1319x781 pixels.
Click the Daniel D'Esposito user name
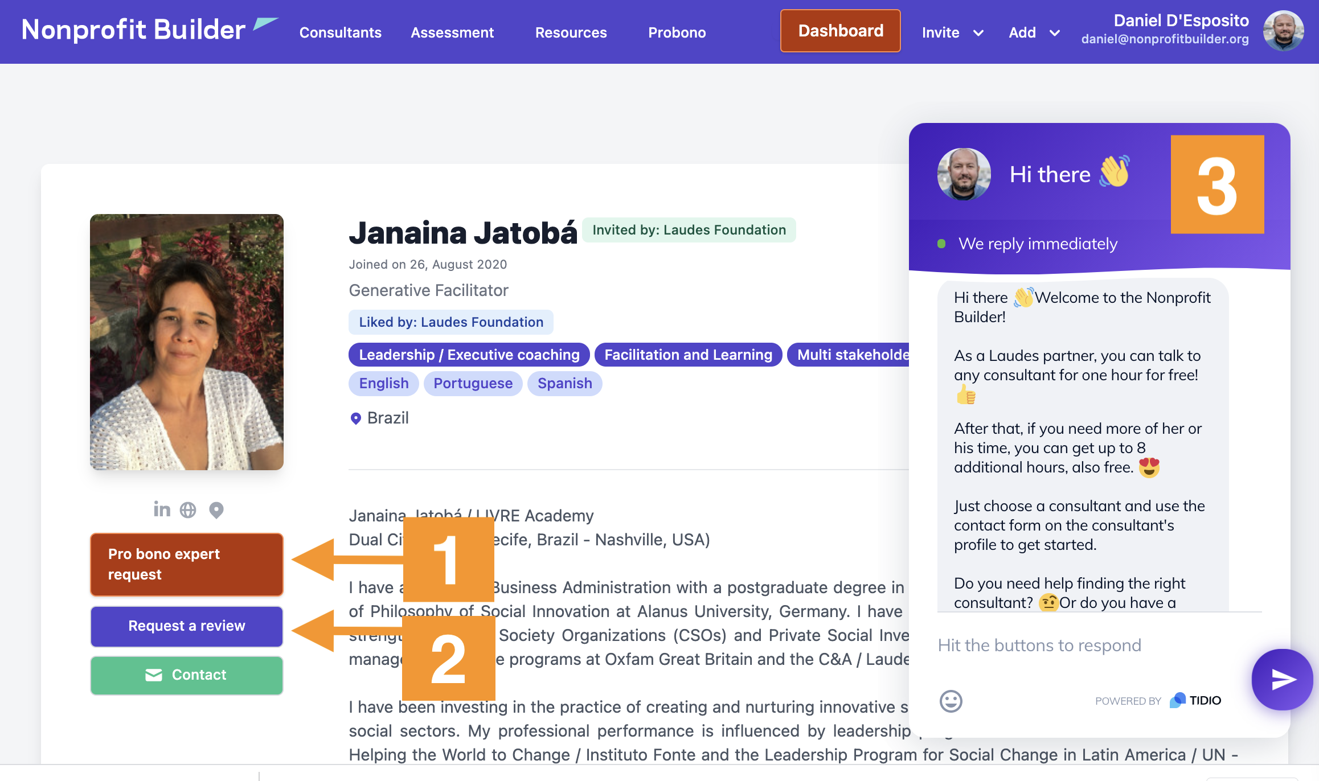point(1181,20)
